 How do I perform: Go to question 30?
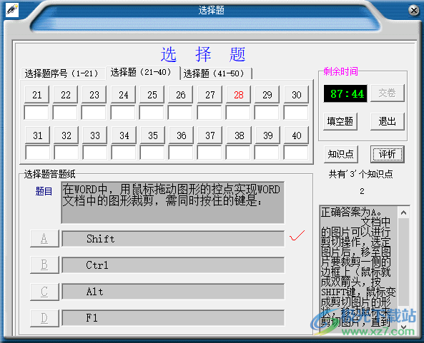coord(296,95)
